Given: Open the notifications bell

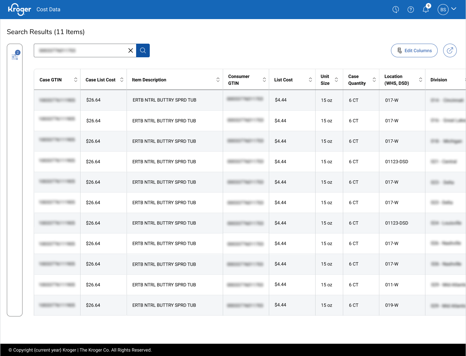Looking at the screenshot, I should (426, 9).
